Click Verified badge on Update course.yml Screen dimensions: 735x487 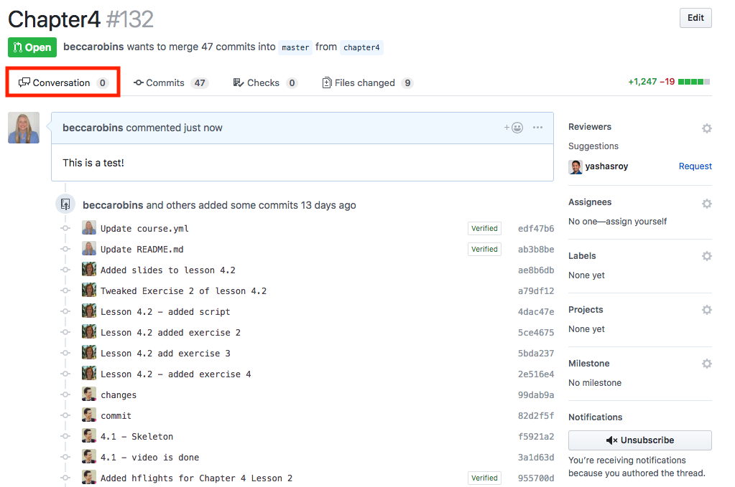point(484,228)
